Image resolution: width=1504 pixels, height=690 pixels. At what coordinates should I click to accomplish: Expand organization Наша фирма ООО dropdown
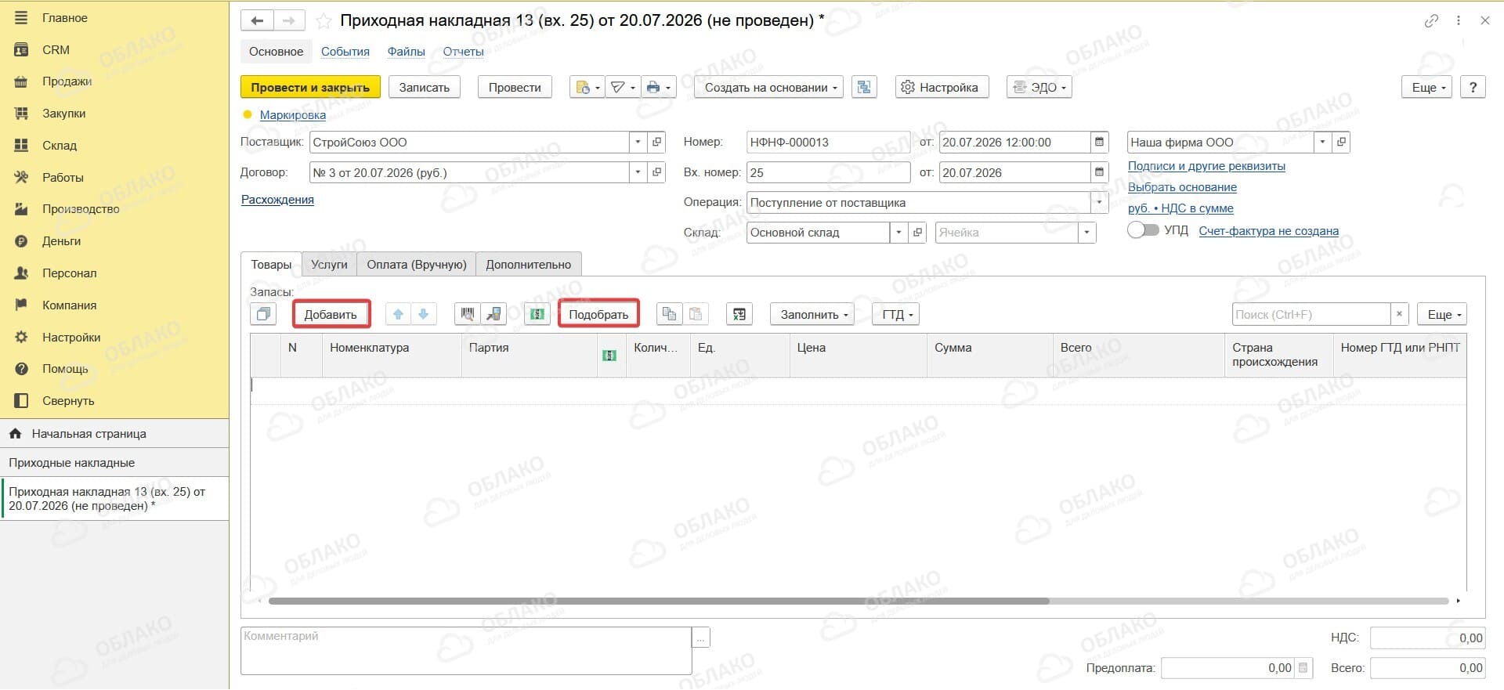click(x=1322, y=143)
